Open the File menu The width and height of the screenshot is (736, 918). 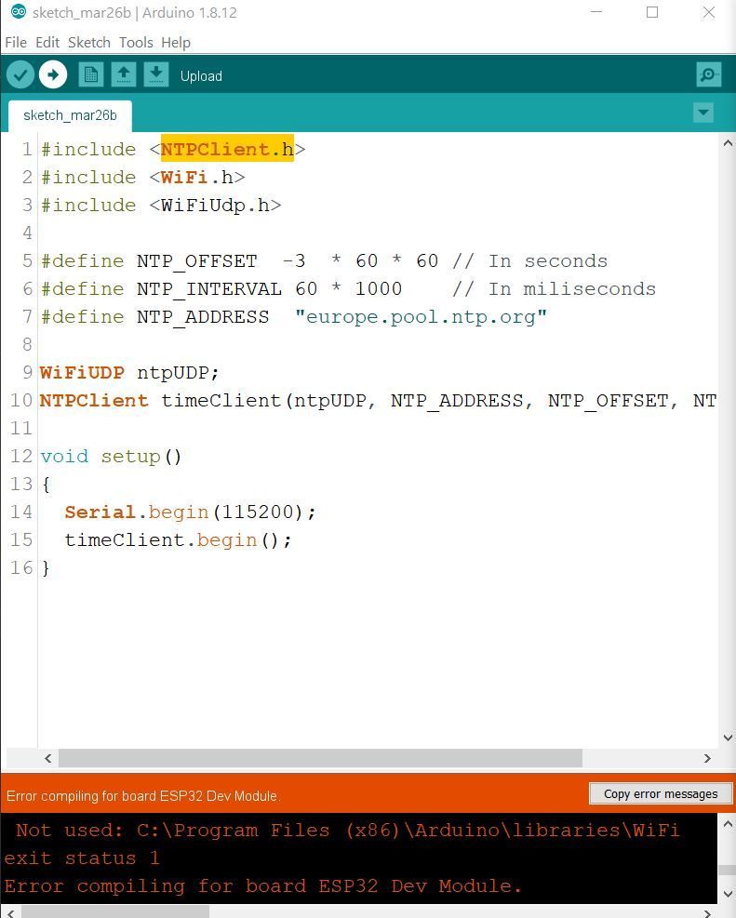coord(16,43)
